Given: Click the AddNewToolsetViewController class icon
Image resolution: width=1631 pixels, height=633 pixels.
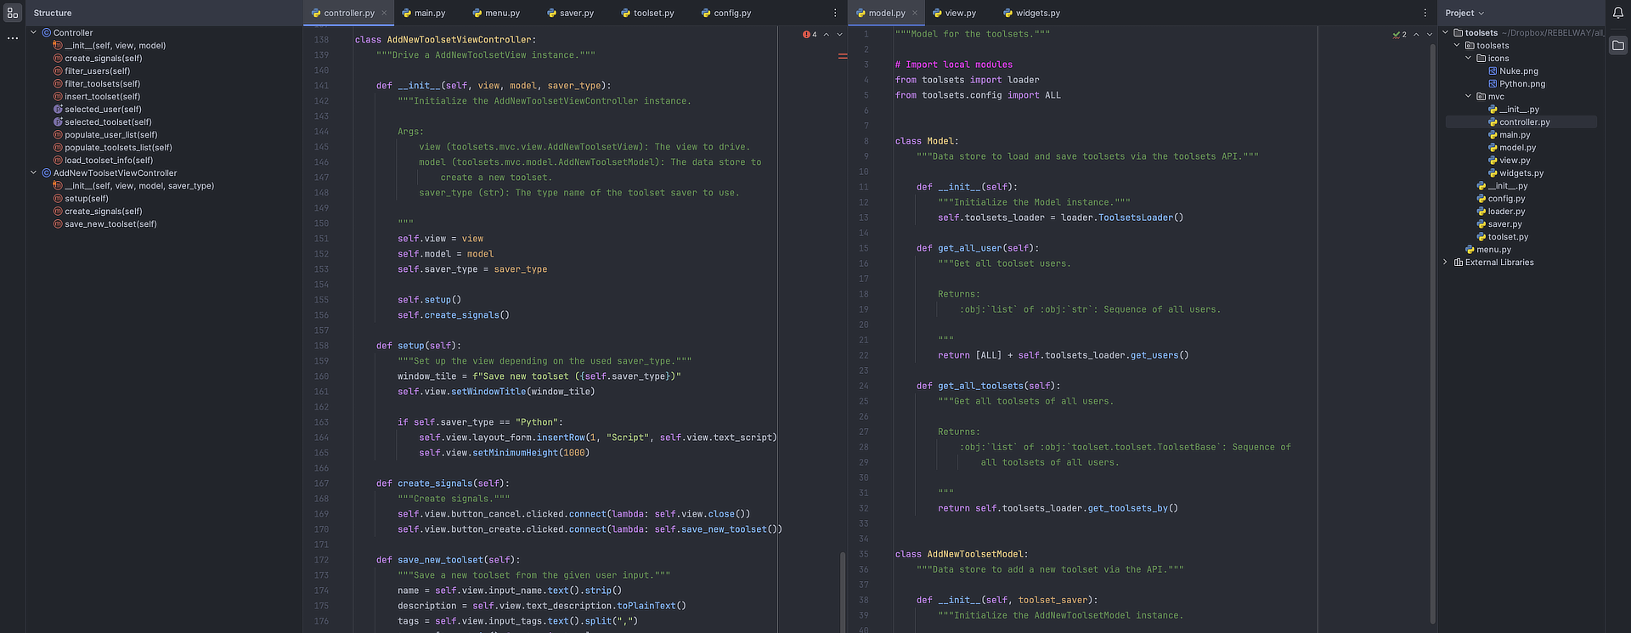Looking at the screenshot, I should click(47, 172).
